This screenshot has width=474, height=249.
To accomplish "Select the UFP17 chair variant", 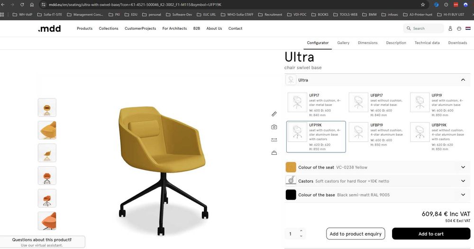I will pos(316,105).
